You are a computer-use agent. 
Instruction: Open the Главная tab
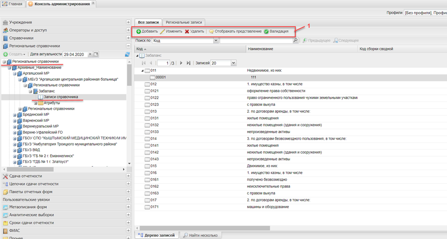pos(13,4)
